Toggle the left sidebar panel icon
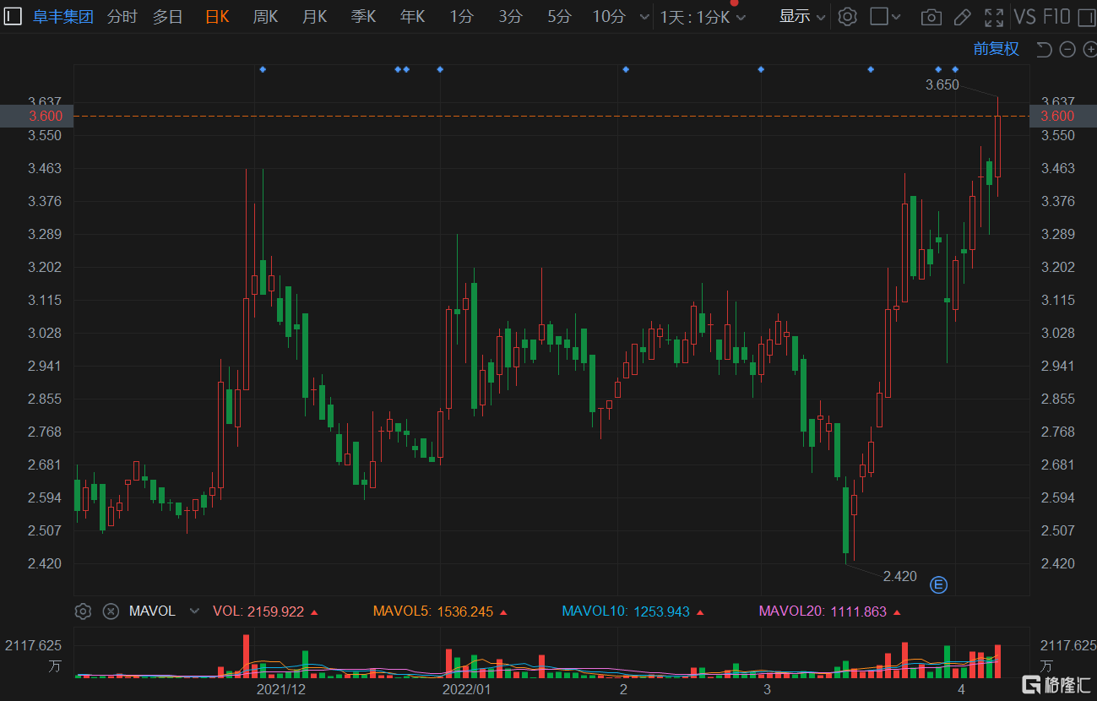Image resolution: width=1097 pixels, height=701 pixels. [x=14, y=17]
